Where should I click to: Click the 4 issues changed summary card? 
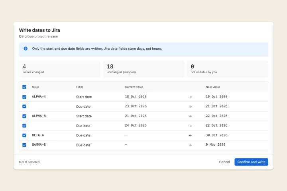[x=59, y=69]
